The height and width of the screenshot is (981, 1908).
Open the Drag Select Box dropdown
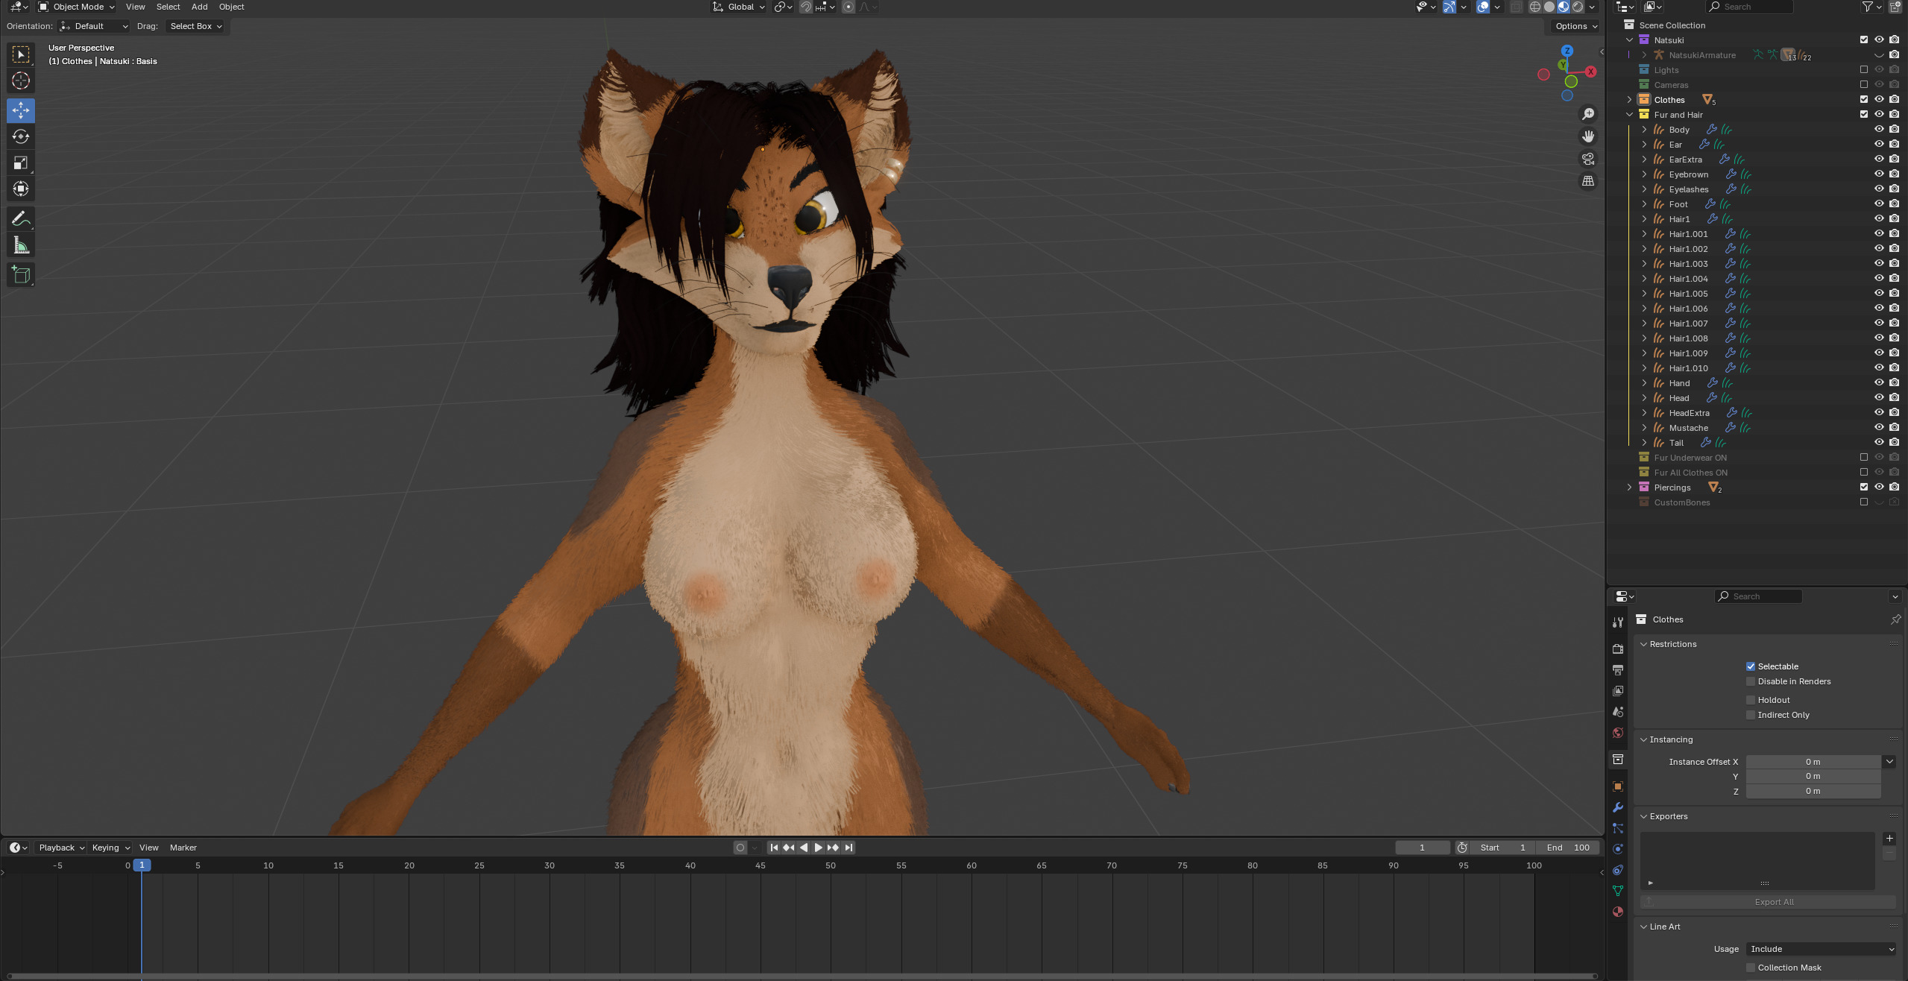click(195, 26)
